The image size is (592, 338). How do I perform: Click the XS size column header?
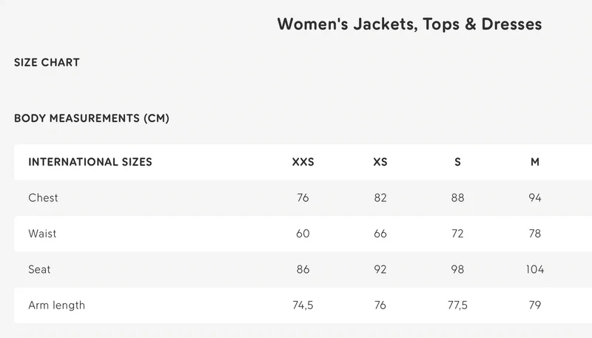coord(380,162)
